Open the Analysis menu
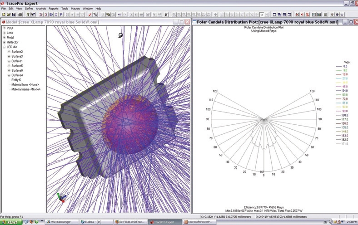This screenshot has width=358, height=225. 41,8
